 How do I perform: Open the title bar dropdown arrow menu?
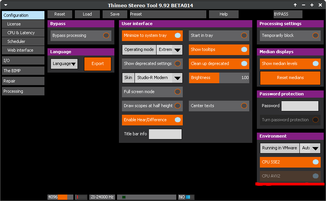[6, 5]
